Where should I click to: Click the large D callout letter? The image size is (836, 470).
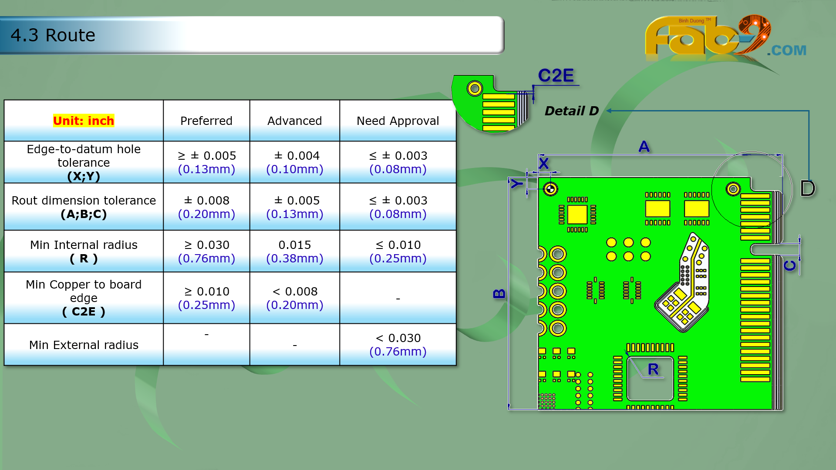(x=807, y=188)
